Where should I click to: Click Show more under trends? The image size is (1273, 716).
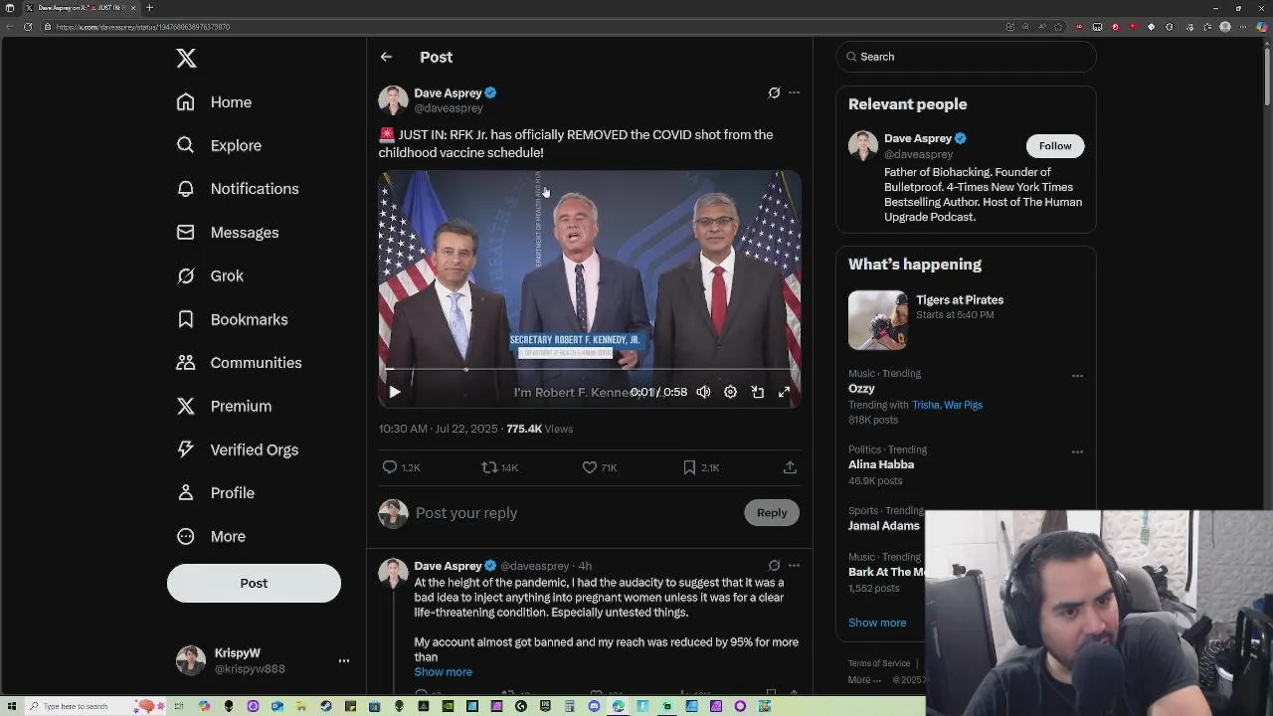tap(877, 623)
